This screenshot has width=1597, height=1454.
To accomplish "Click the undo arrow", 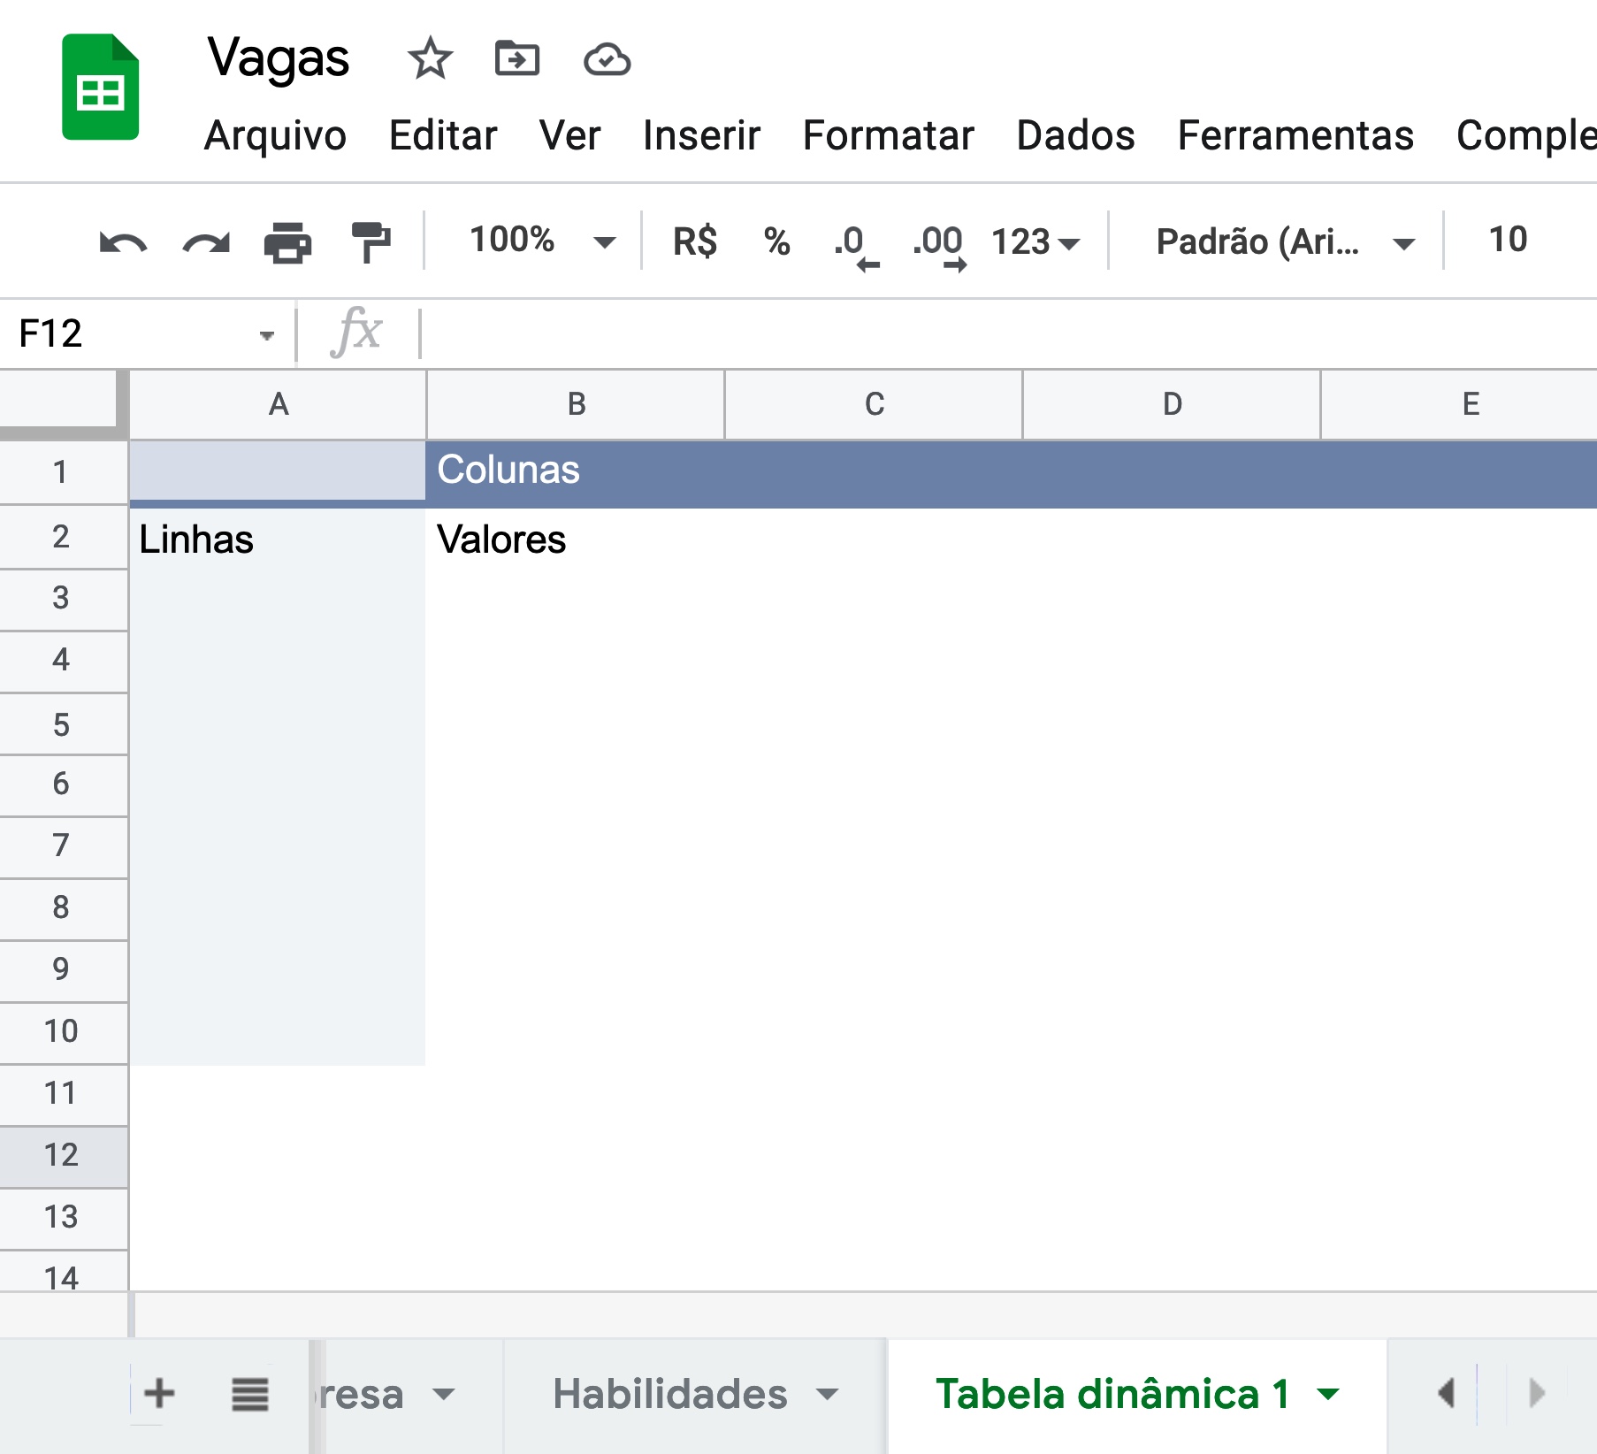I will click(123, 241).
